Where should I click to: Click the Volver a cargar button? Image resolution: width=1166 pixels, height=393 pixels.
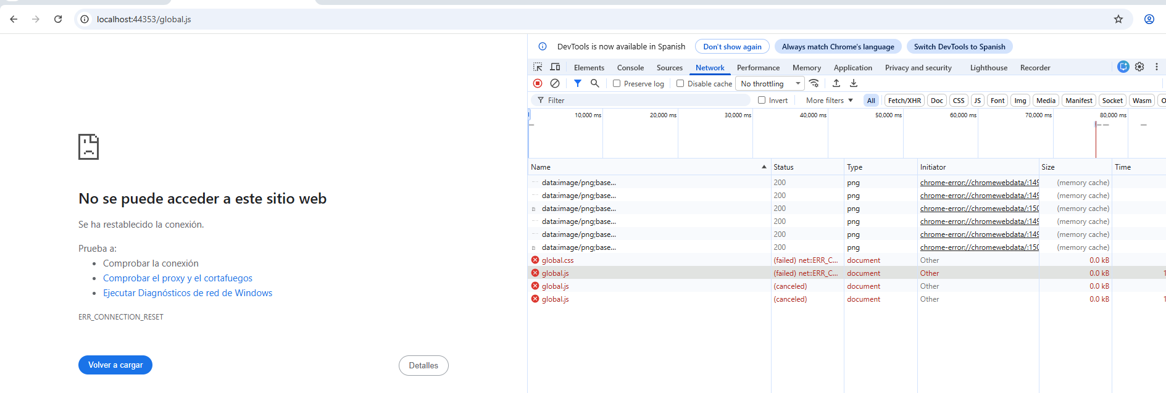click(x=115, y=365)
